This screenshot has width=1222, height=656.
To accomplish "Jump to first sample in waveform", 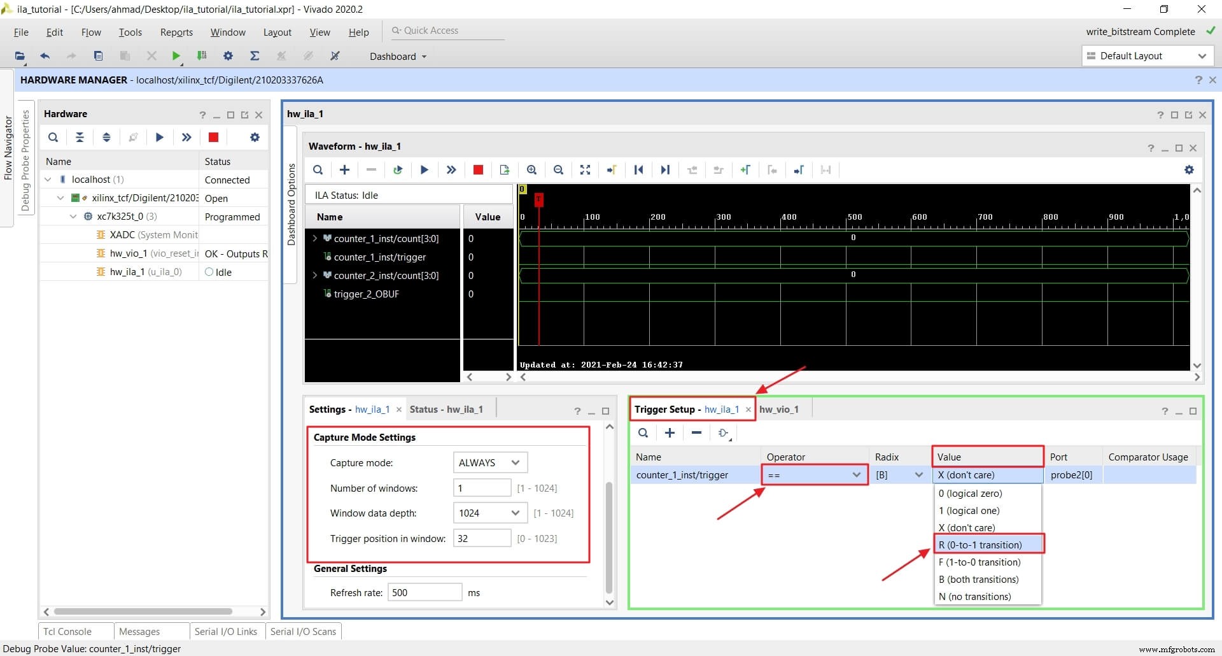I will (639, 170).
